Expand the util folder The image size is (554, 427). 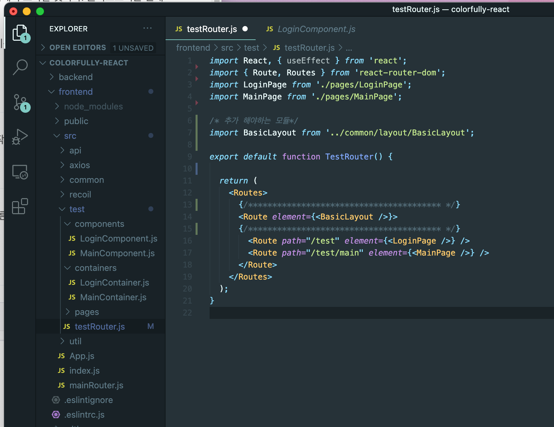pyautogui.click(x=62, y=341)
